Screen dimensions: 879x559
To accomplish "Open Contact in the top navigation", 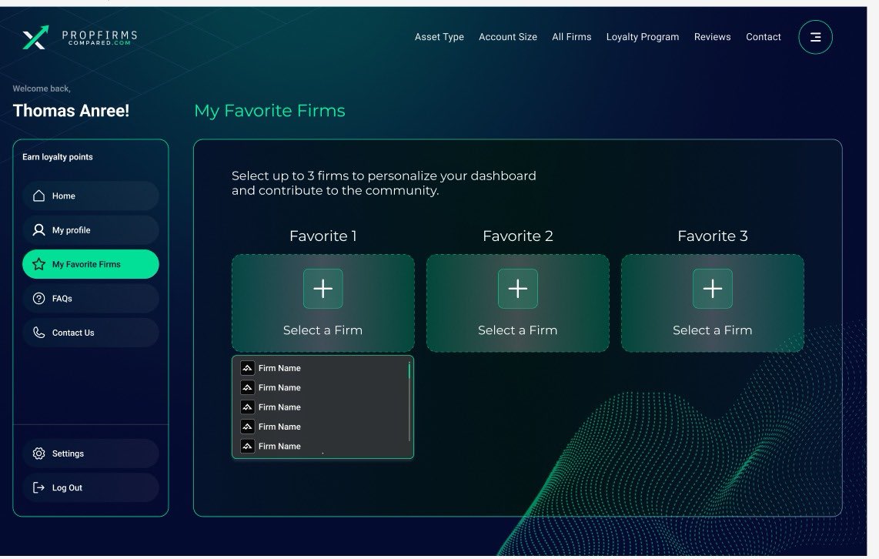I will [x=763, y=37].
